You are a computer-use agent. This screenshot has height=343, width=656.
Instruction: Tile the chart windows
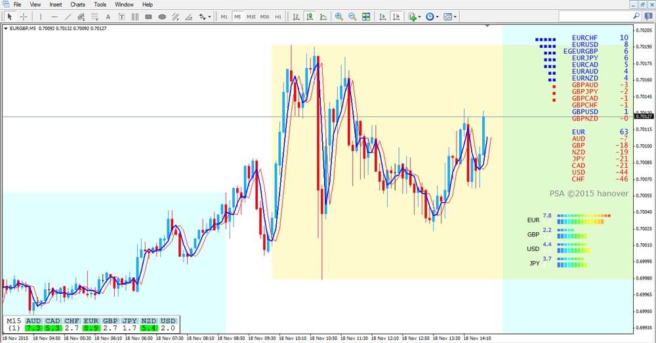tap(366, 17)
